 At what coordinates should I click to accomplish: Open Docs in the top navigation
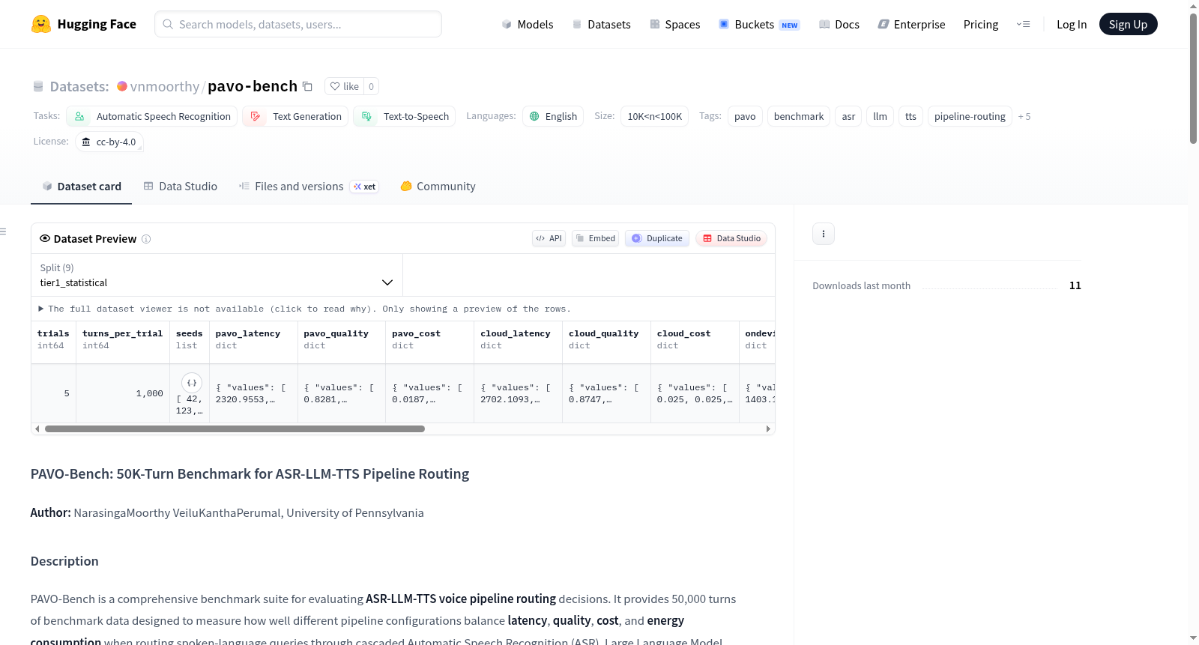(839, 24)
